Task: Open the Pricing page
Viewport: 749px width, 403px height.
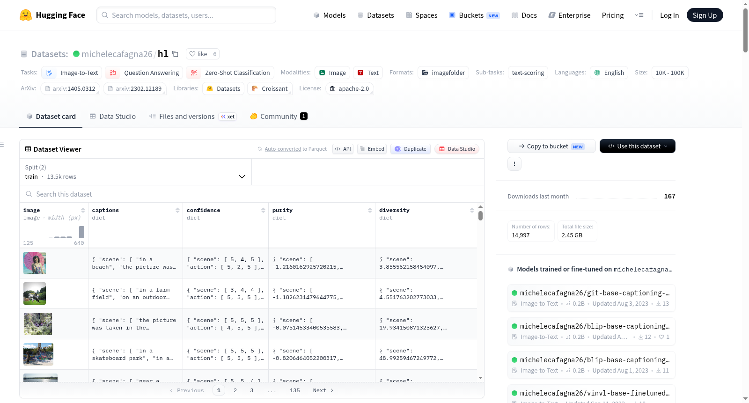Action: (613, 15)
